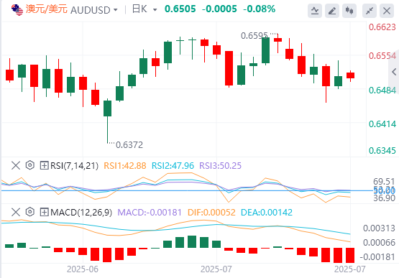Toggle expand box beside MACD(12,26,9)
The image size is (399, 278).
pyautogui.click(x=44, y=212)
